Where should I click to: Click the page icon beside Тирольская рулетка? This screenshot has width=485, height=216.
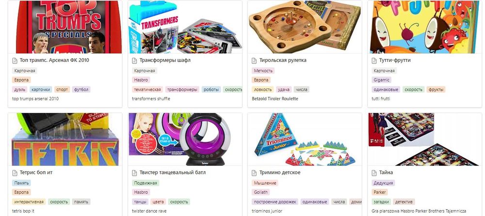point(254,61)
